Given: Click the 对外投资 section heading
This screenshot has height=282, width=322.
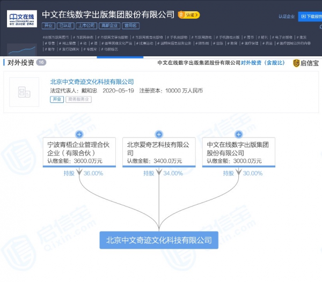Looking at the screenshot, I should [20, 63].
